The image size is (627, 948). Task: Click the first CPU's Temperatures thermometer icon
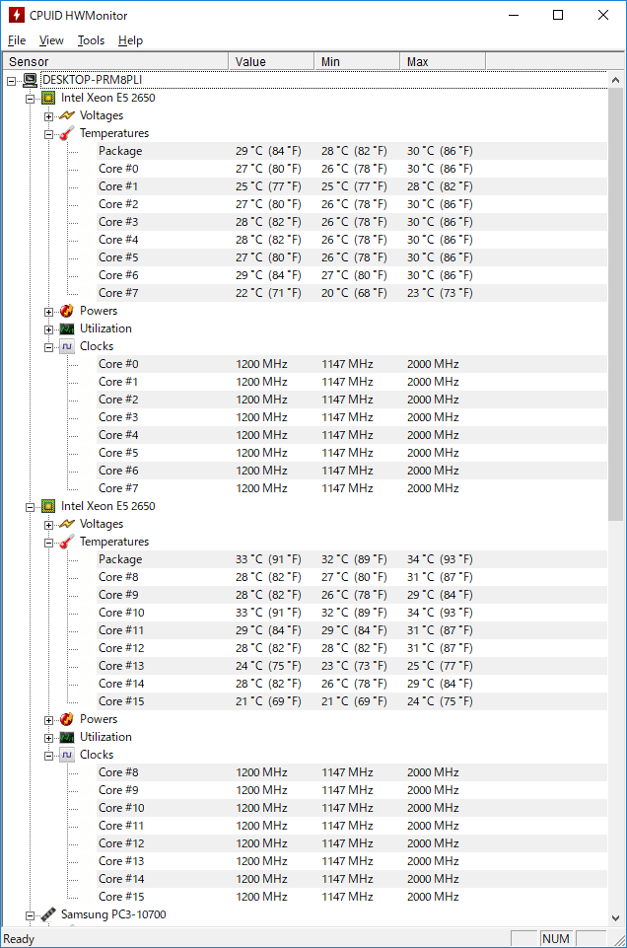click(x=67, y=133)
